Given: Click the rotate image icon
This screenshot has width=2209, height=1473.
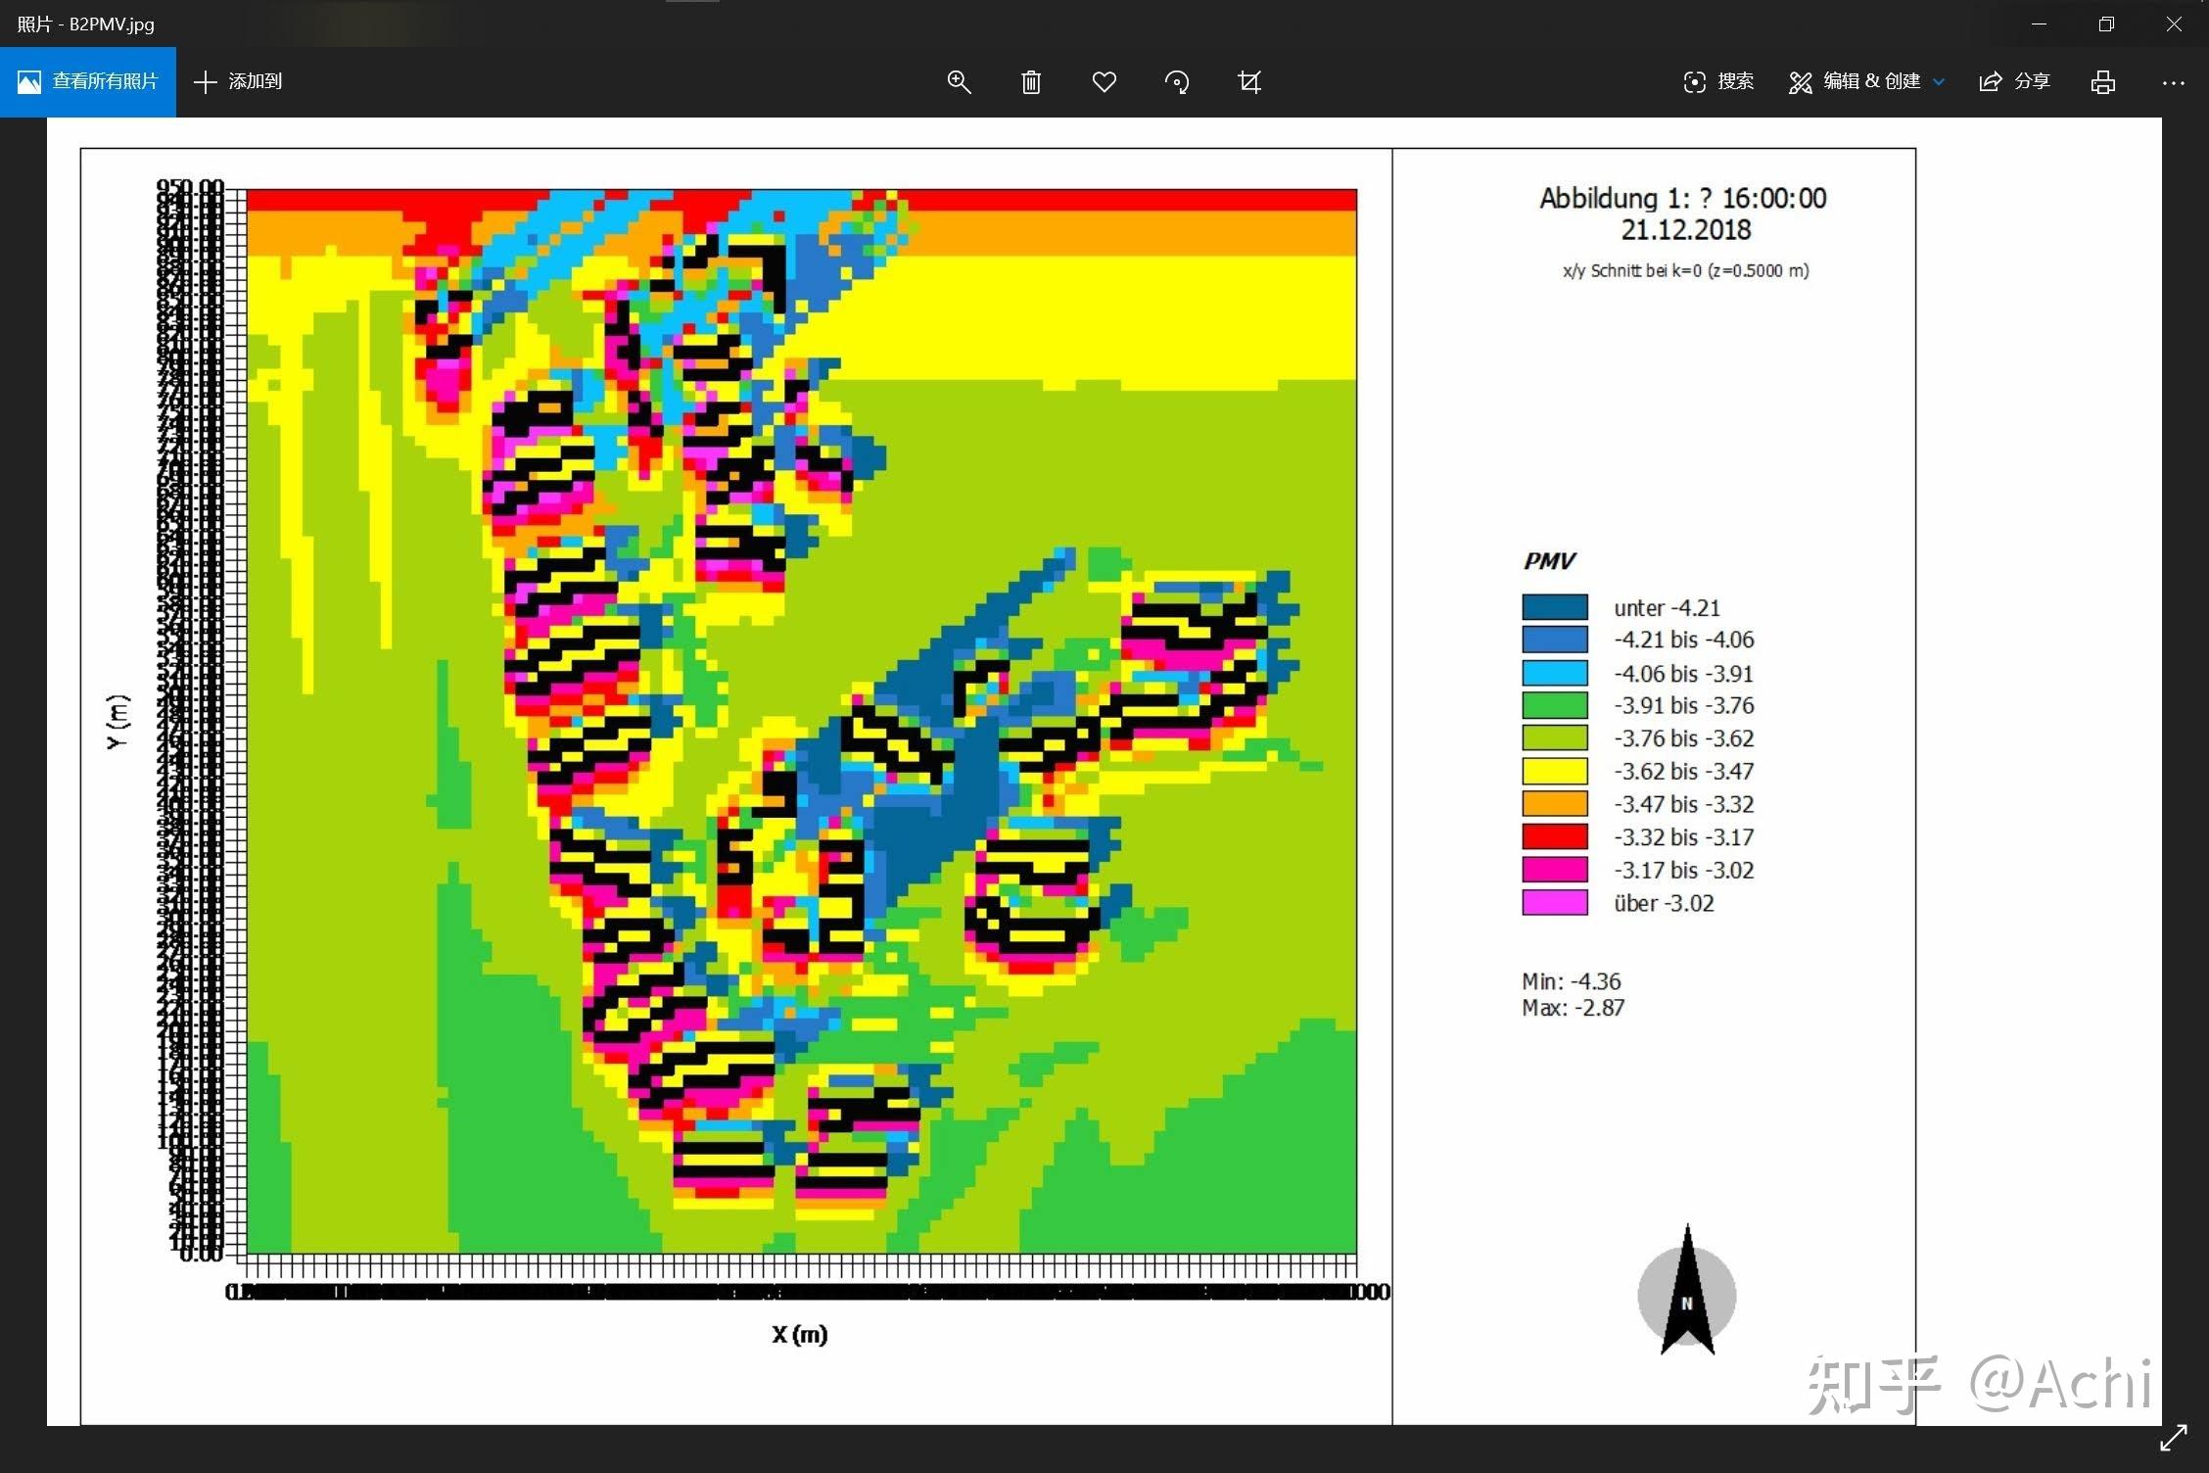Looking at the screenshot, I should 1177,82.
